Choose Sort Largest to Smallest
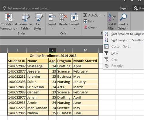Viewport: 144px width, 120px height. (x=124, y=40)
